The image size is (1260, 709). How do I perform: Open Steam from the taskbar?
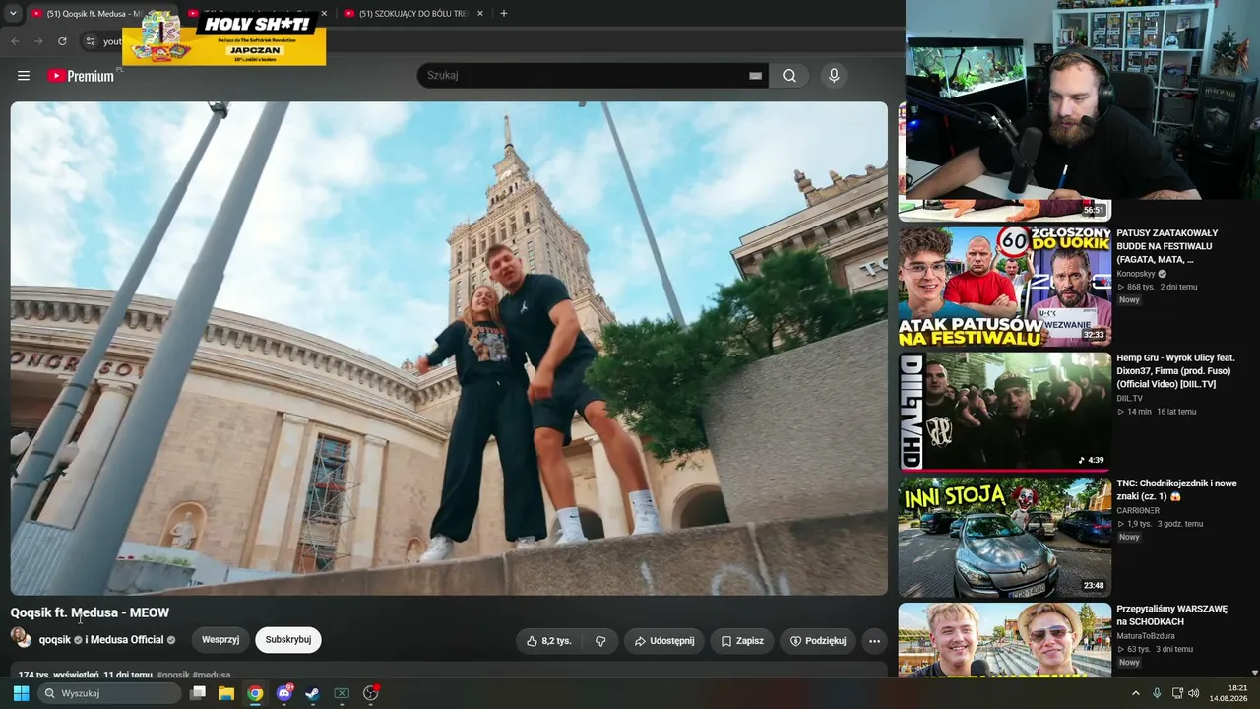[312, 693]
